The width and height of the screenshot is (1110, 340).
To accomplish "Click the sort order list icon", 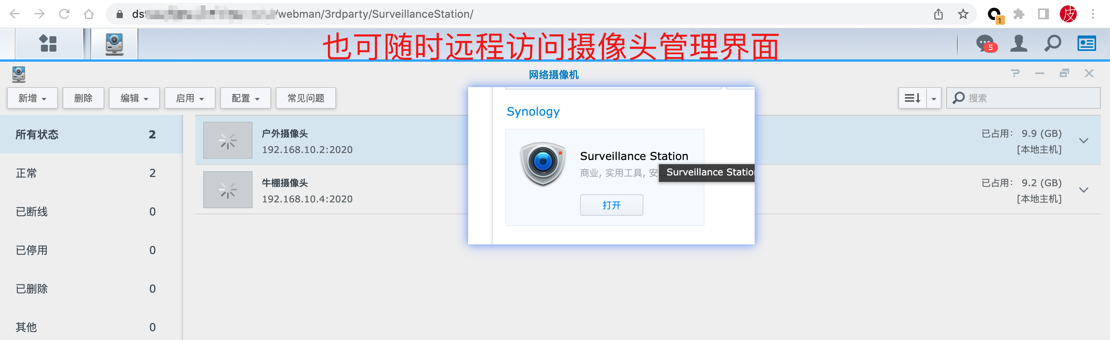I will [x=912, y=98].
